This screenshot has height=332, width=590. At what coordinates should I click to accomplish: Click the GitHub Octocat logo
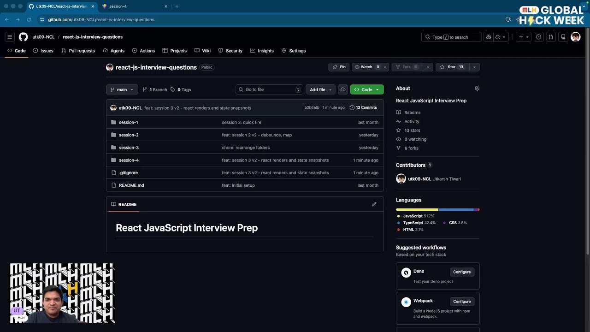(x=23, y=37)
